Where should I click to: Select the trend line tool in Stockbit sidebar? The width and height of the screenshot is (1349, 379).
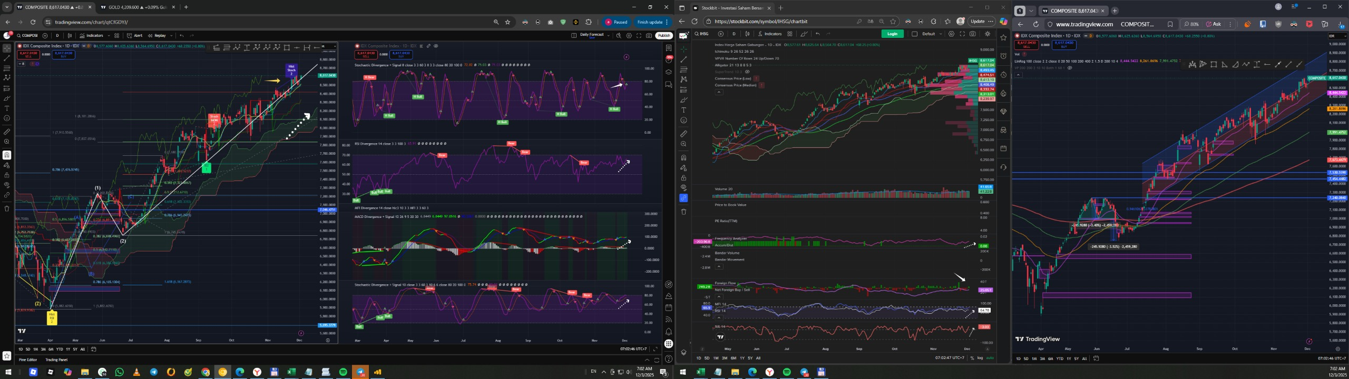(x=683, y=59)
